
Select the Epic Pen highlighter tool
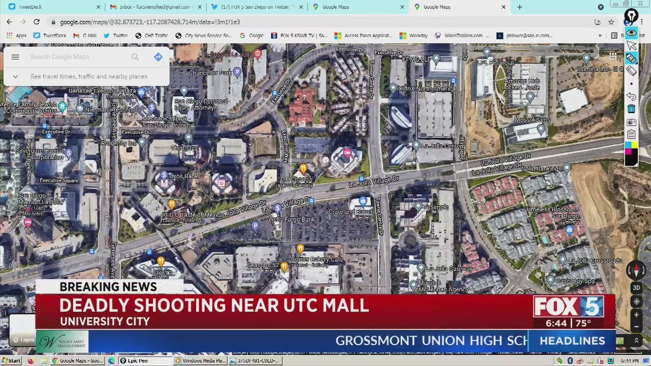[631, 58]
